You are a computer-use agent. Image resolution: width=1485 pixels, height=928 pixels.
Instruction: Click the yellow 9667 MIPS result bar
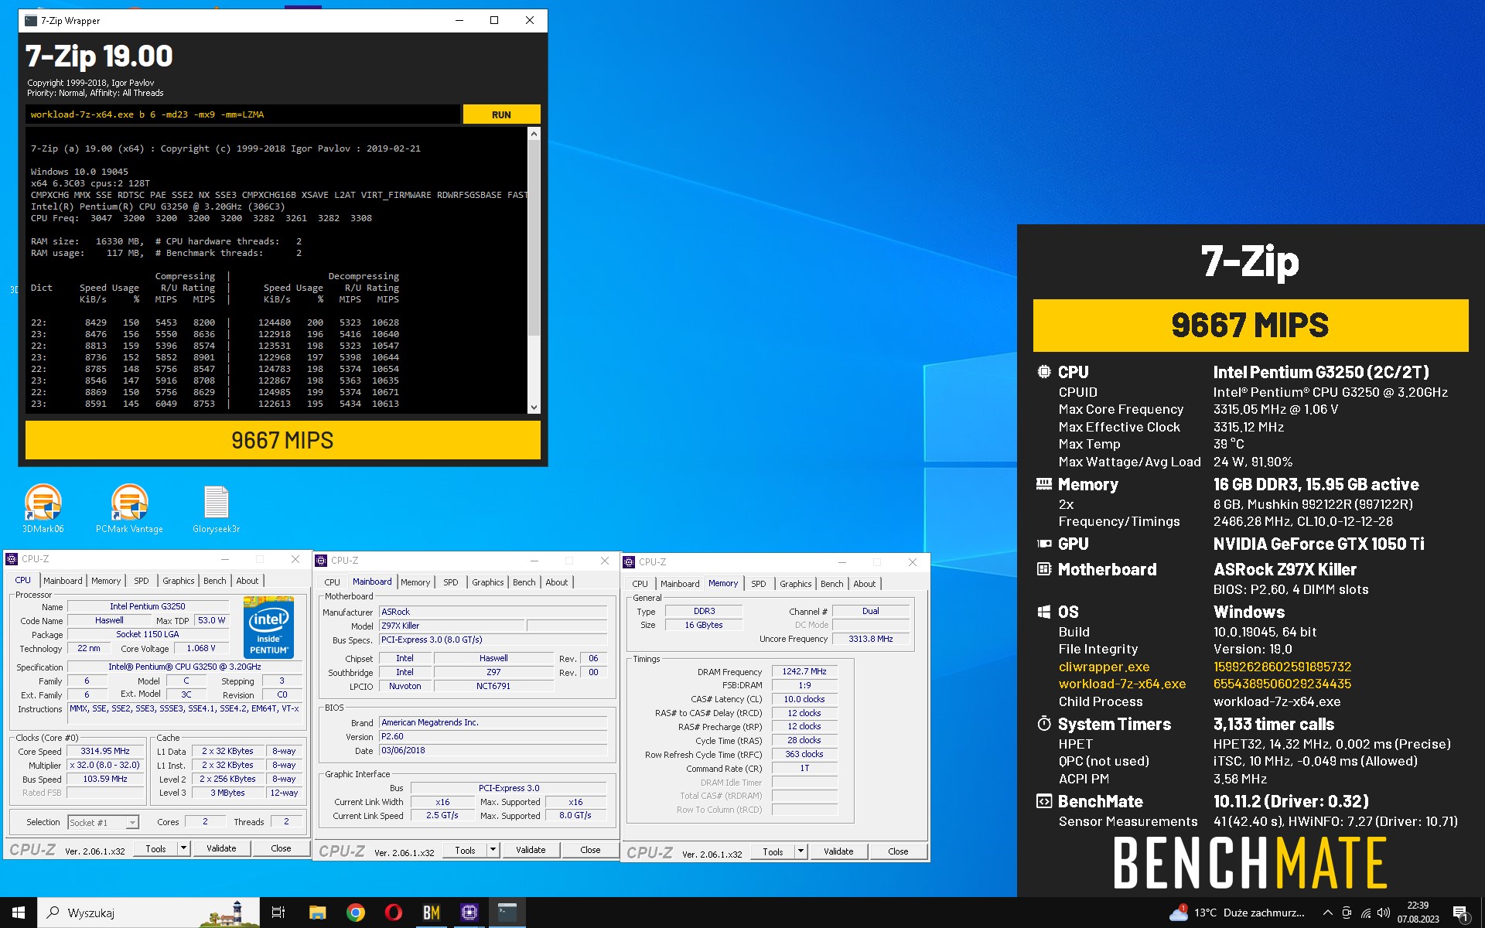[282, 440]
